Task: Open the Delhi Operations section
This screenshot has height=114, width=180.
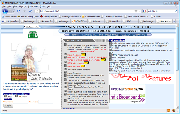Action: click(102, 31)
